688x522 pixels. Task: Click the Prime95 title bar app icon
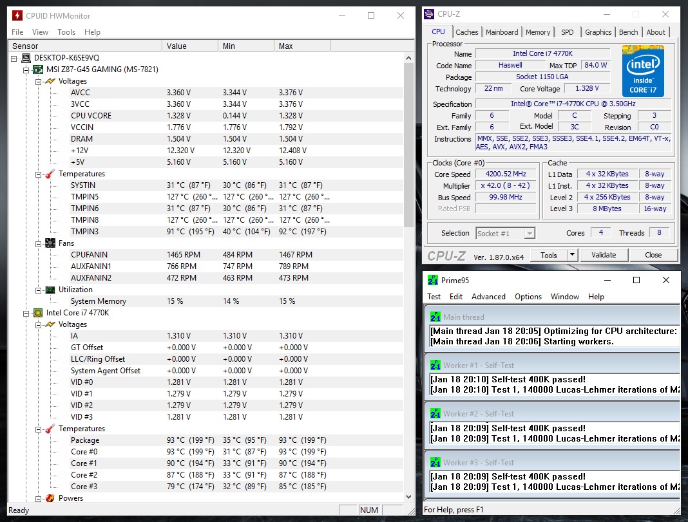point(433,280)
